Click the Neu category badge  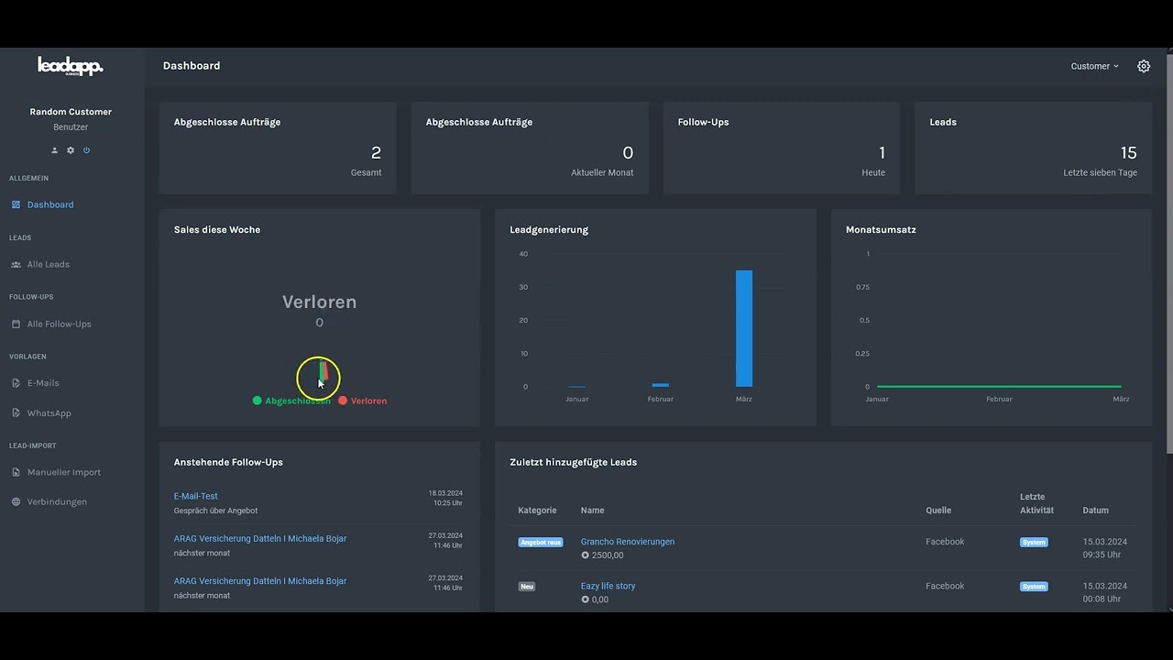tap(527, 586)
